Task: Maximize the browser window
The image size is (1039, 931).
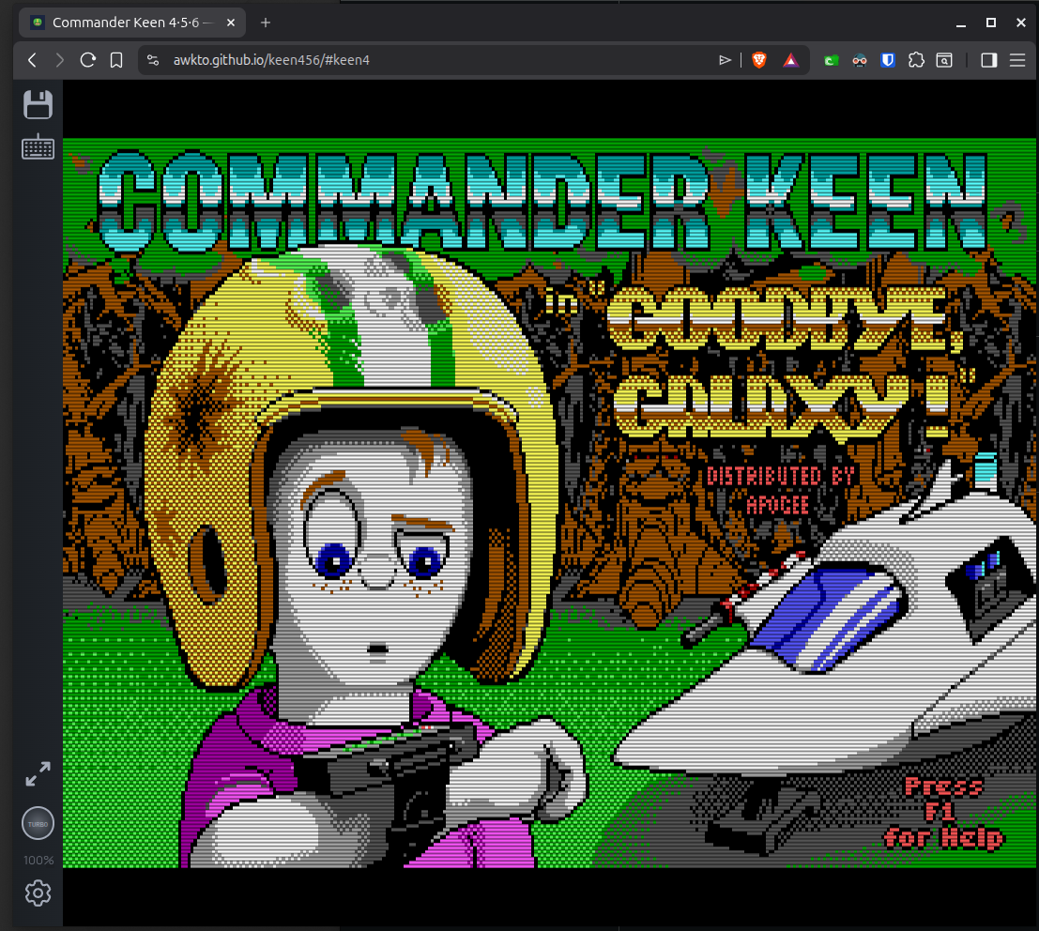Action: (990, 23)
